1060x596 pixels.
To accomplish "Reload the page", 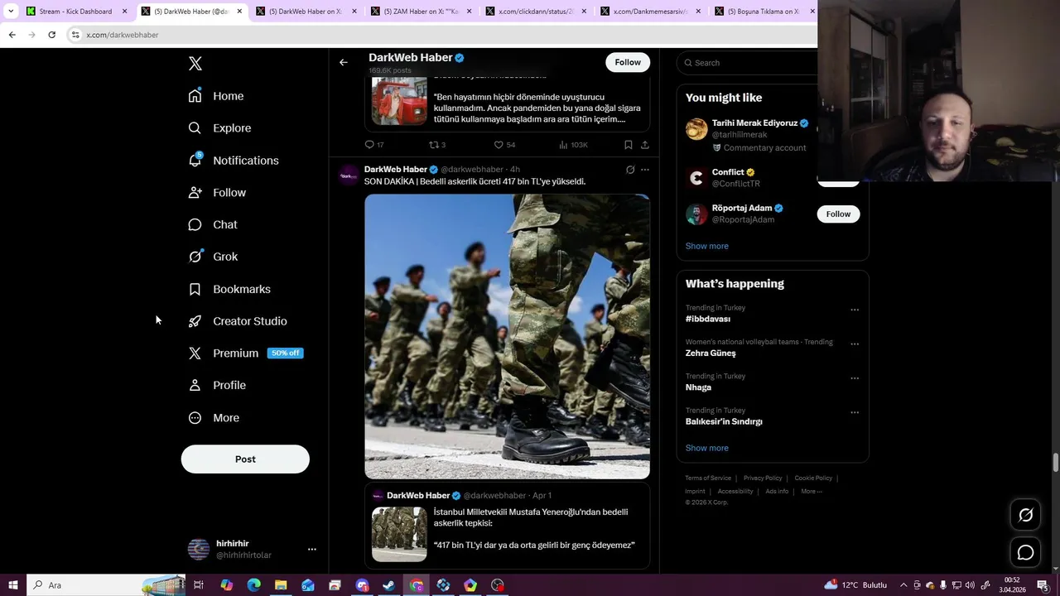I will pos(51,35).
